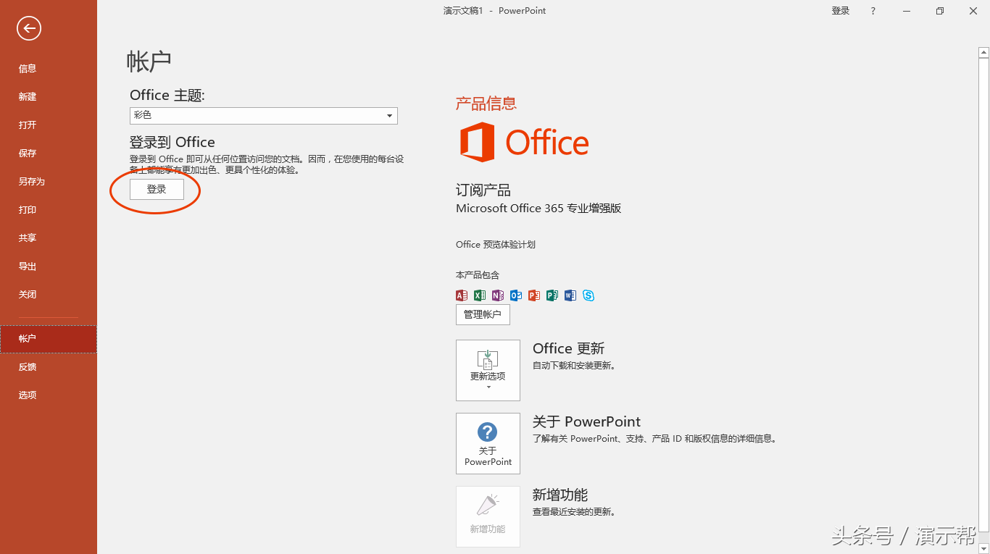Click the scrollbar up arrow
The image size is (990, 554).
click(983, 52)
